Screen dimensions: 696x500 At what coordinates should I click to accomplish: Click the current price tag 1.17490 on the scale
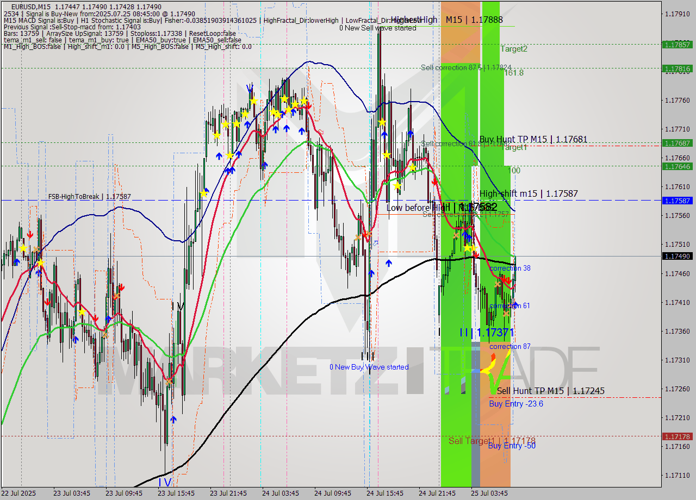click(x=676, y=256)
